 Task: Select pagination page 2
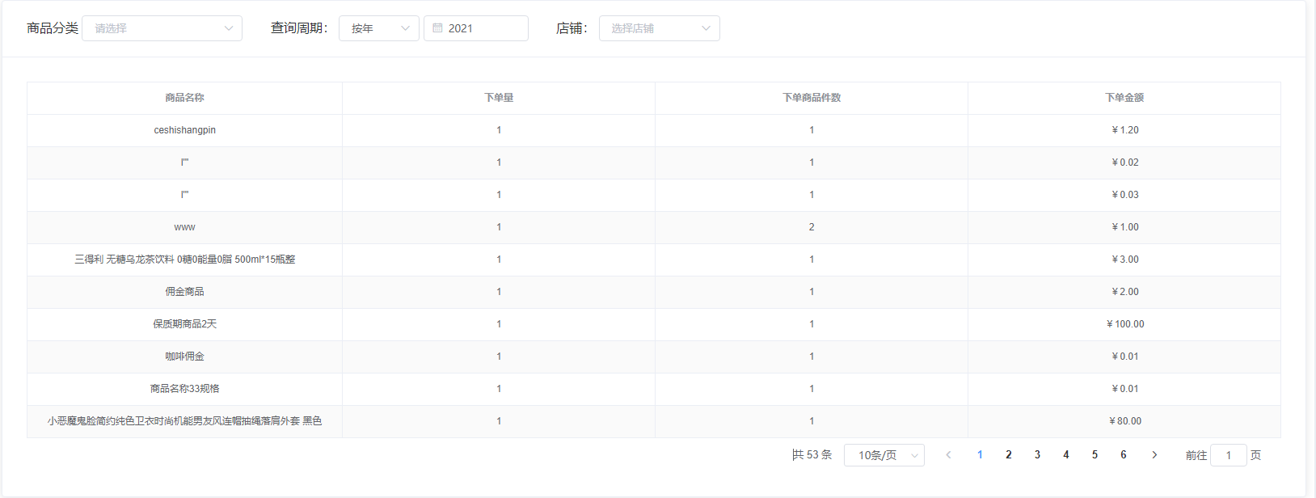coord(1009,455)
